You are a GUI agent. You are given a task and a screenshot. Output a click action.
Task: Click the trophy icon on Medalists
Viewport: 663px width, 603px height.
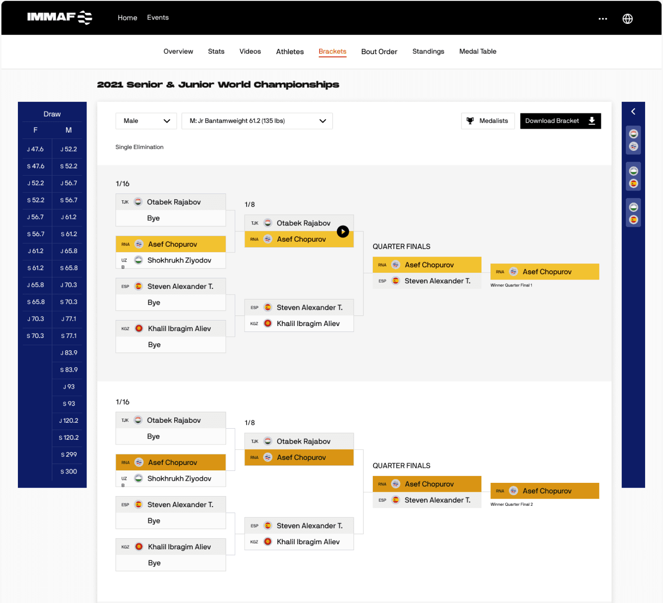point(470,121)
